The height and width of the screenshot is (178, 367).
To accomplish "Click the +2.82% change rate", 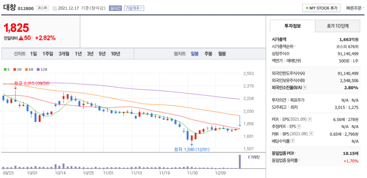I will [45, 38].
